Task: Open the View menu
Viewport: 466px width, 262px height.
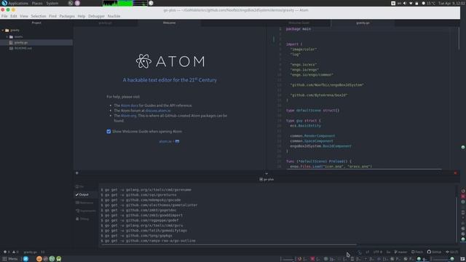Action: (x=24, y=16)
